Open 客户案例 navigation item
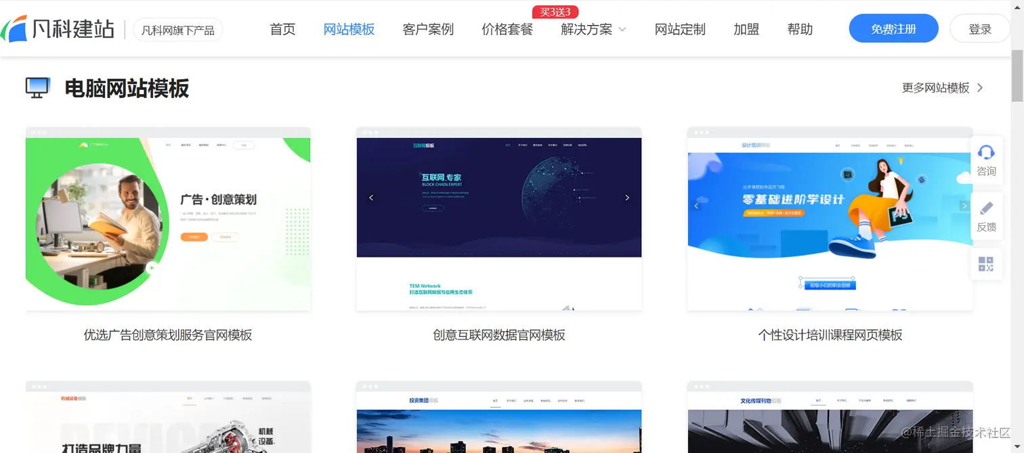 click(x=428, y=29)
